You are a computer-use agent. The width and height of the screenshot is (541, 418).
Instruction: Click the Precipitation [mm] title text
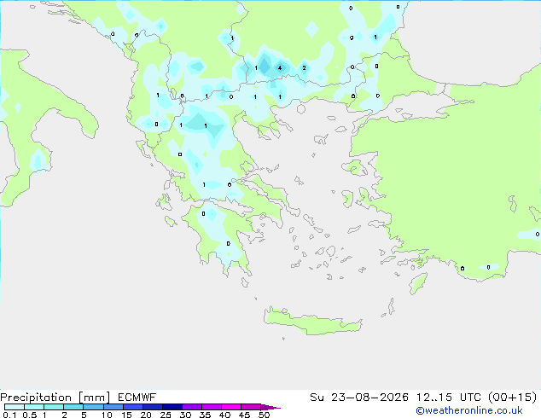pyautogui.click(x=55, y=398)
